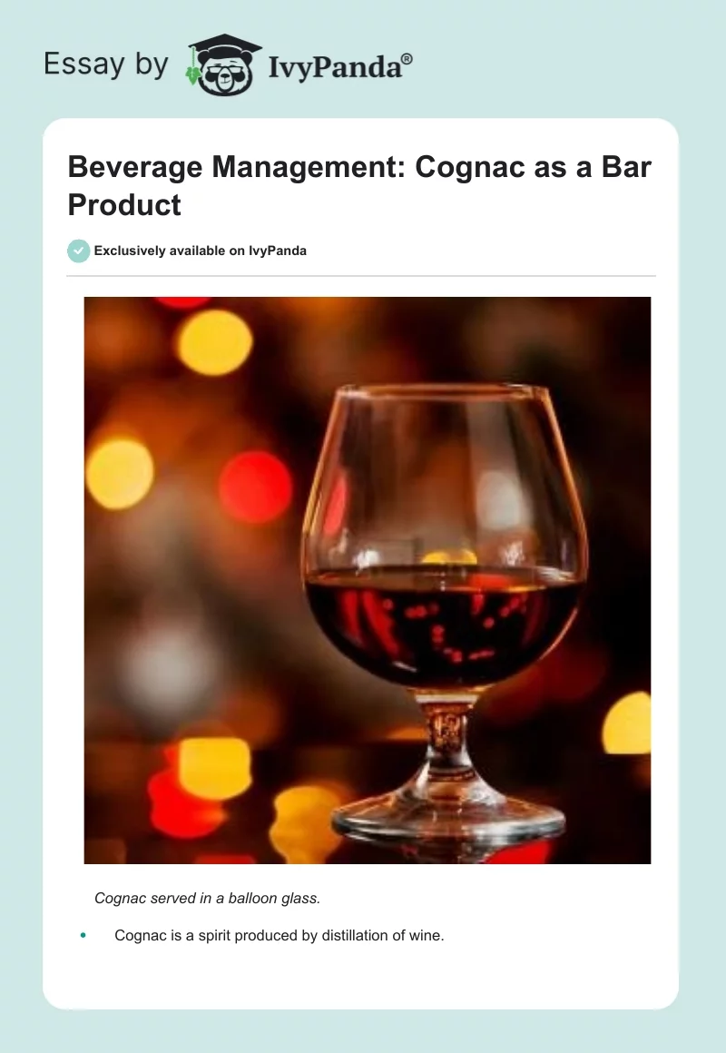Click the teal verified checkmark icon
Viewport: 726px width, 1053px height.
click(79, 251)
